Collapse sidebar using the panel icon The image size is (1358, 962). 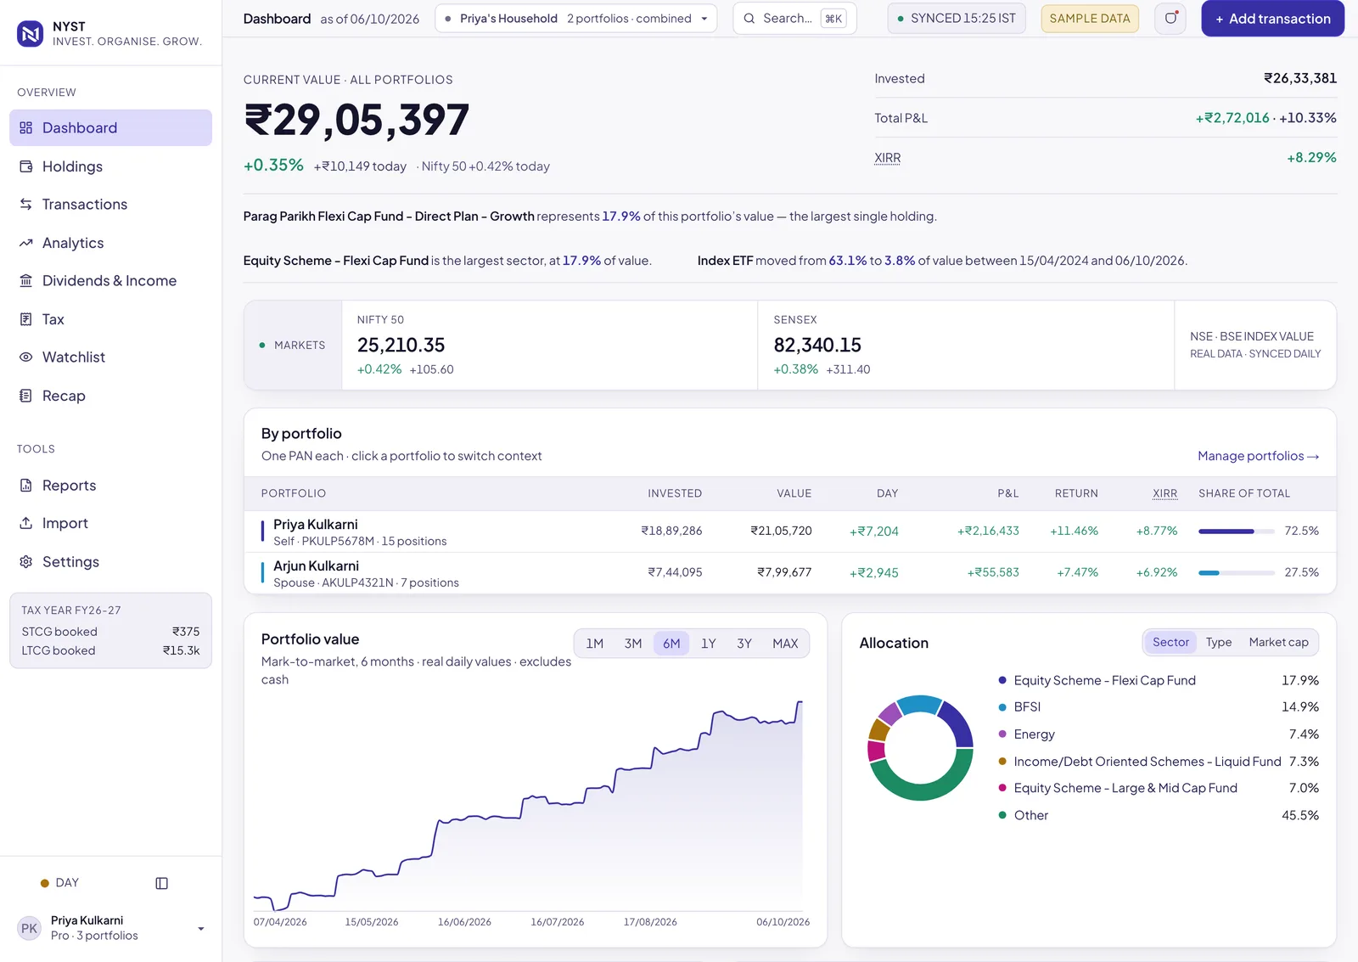(x=162, y=883)
